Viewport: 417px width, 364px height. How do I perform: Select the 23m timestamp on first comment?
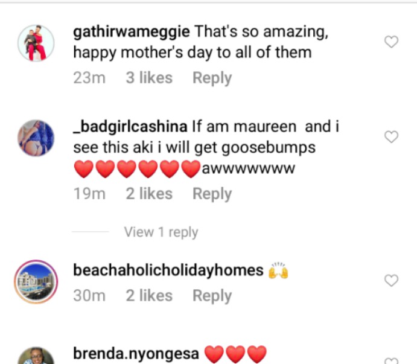point(89,78)
